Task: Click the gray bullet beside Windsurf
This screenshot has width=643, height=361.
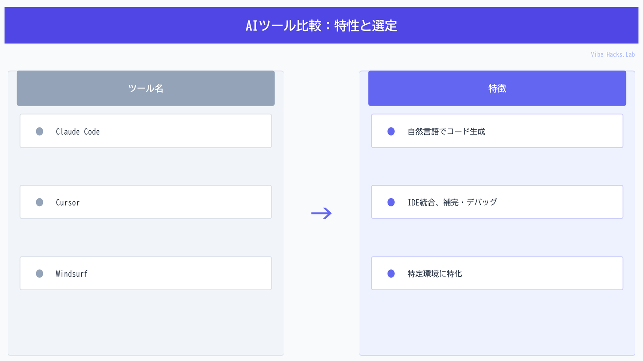Action: click(x=40, y=274)
